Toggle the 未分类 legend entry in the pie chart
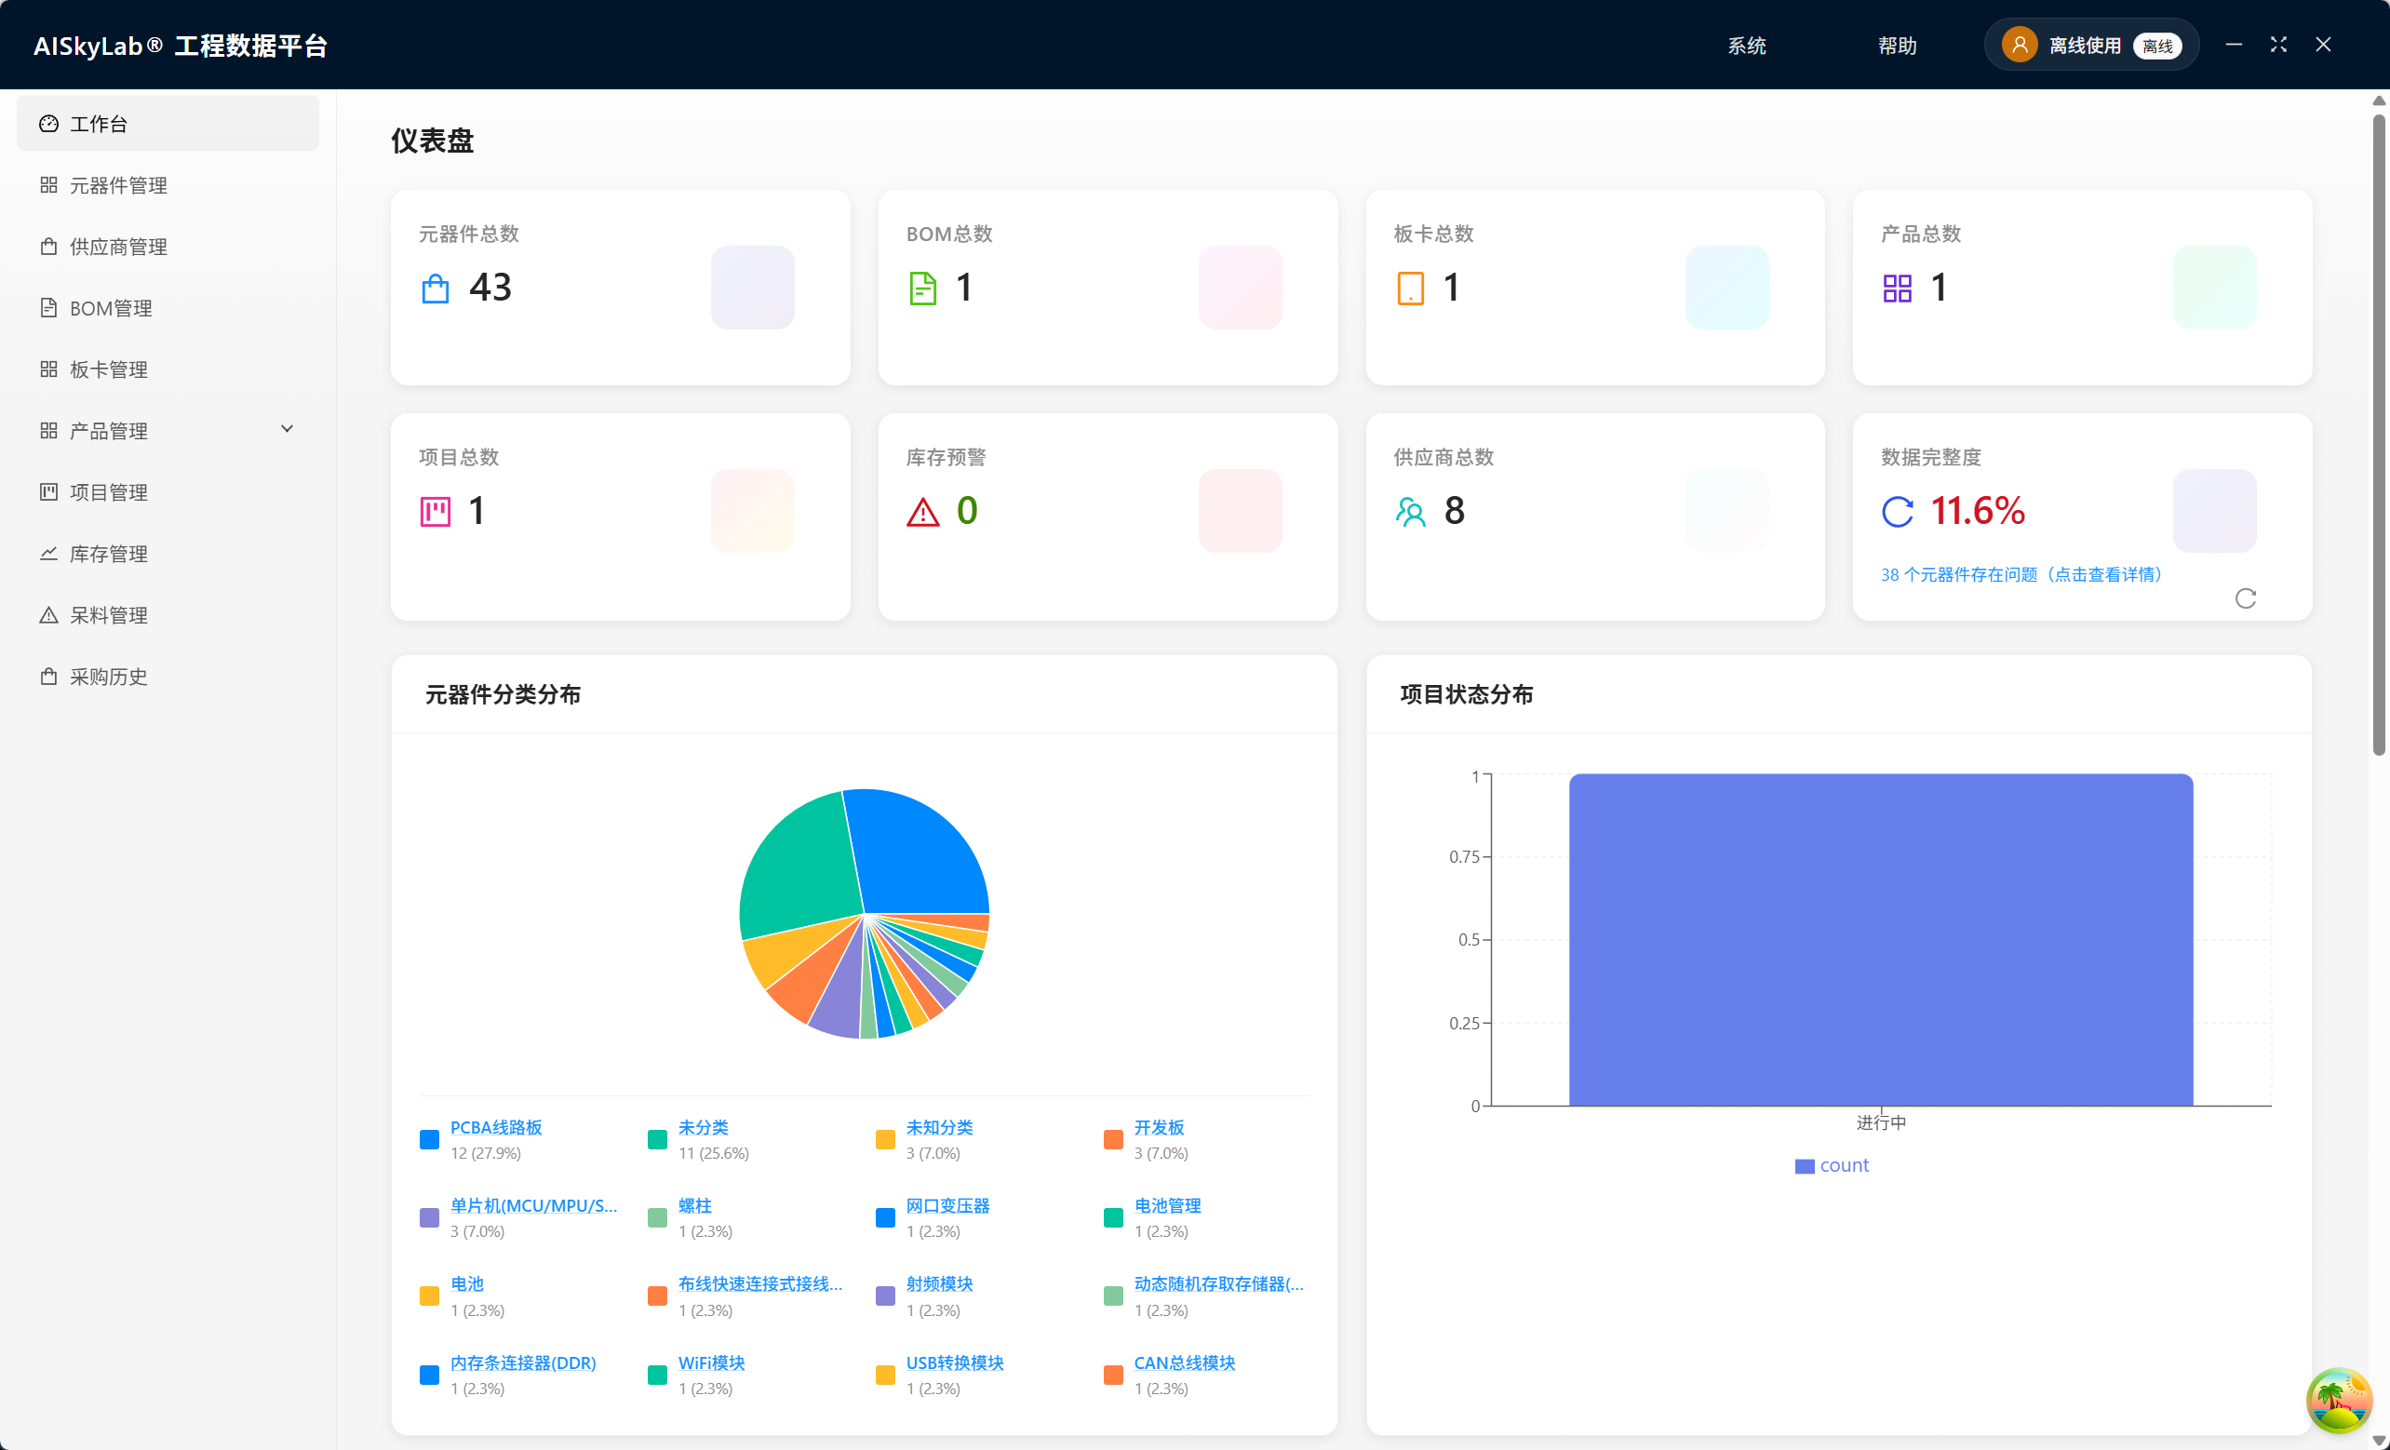2390x1450 pixels. click(x=703, y=1127)
